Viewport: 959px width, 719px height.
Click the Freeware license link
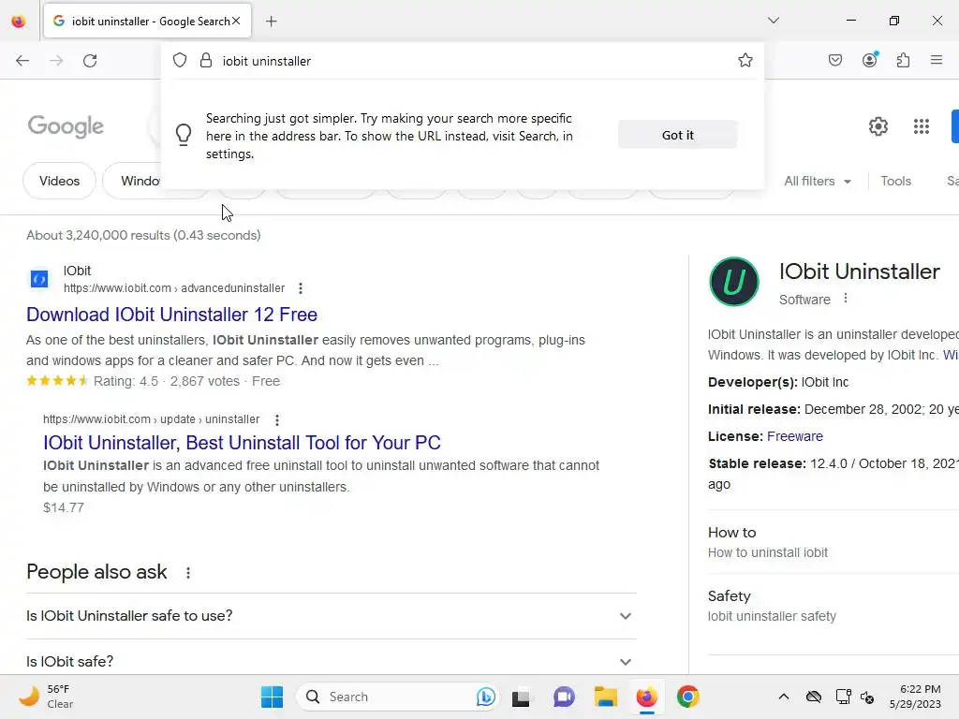click(795, 436)
